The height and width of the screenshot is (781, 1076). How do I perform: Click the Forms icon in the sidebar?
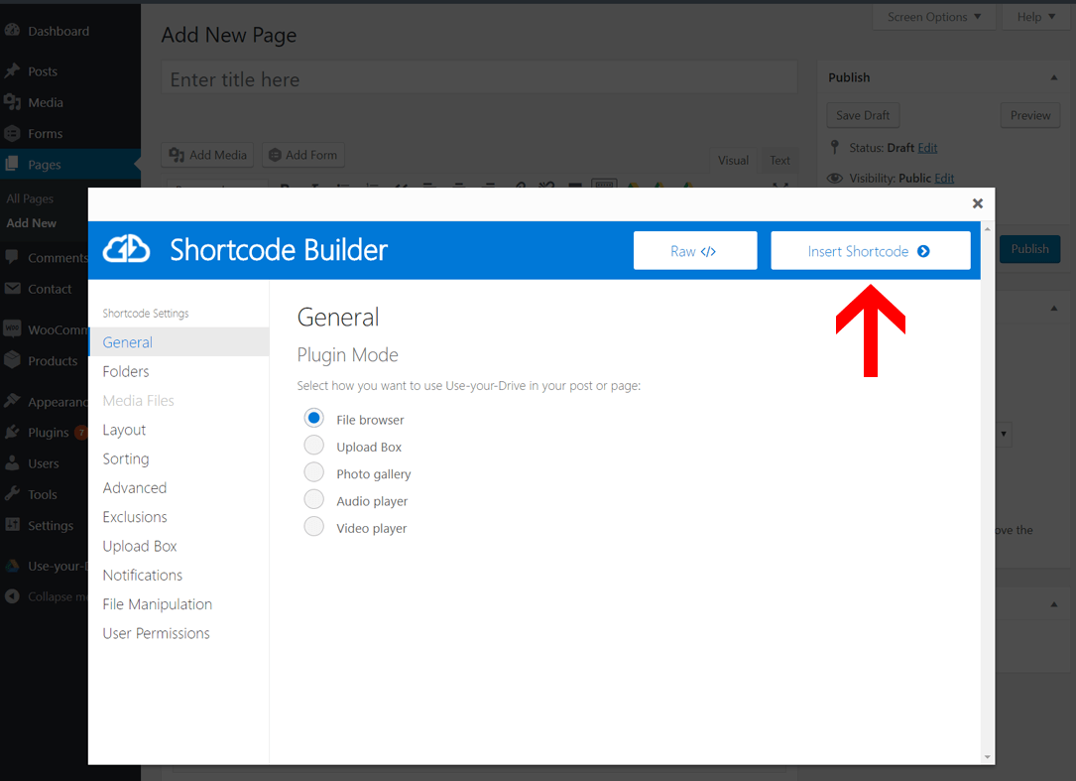click(x=12, y=133)
